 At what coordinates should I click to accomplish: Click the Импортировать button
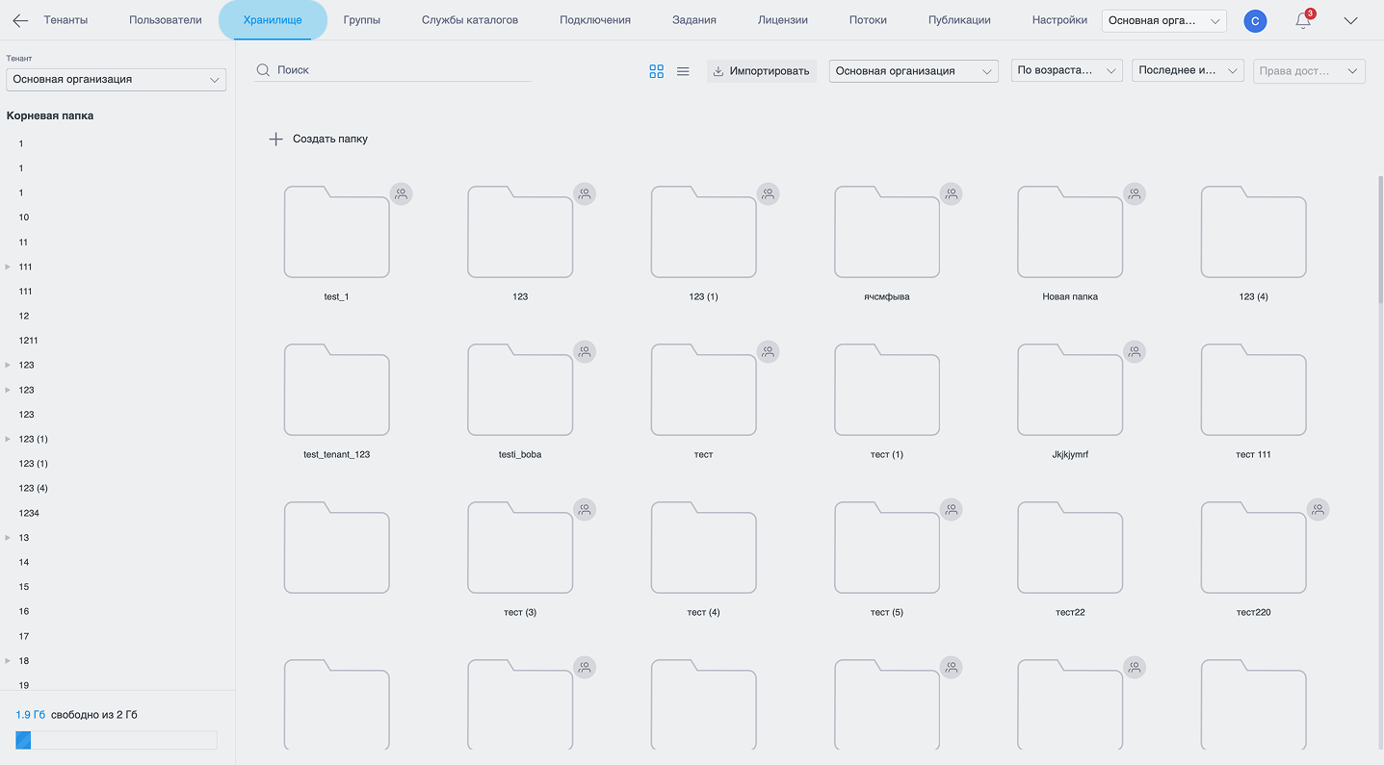(761, 71)
